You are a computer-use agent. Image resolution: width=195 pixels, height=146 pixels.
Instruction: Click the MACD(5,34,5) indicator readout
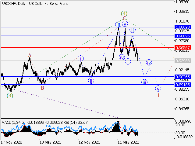(32, 123)
